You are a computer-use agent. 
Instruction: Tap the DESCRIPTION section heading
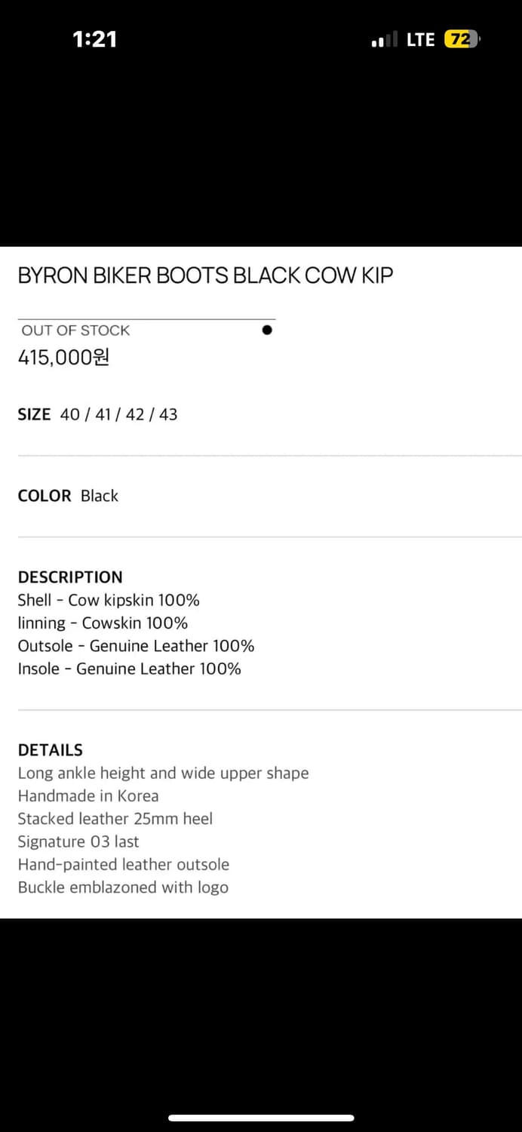point(70,577)
